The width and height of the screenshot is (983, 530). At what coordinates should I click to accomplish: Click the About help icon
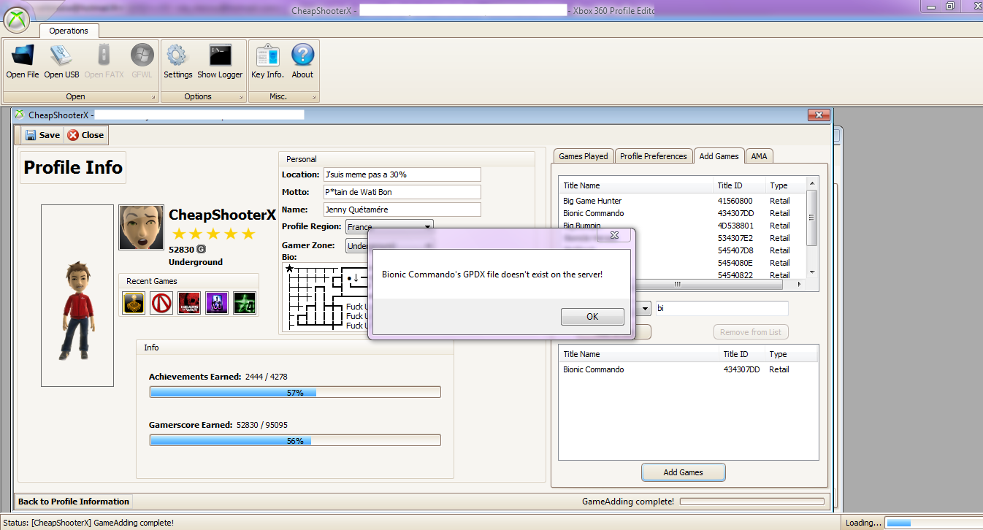click(302, 56)
